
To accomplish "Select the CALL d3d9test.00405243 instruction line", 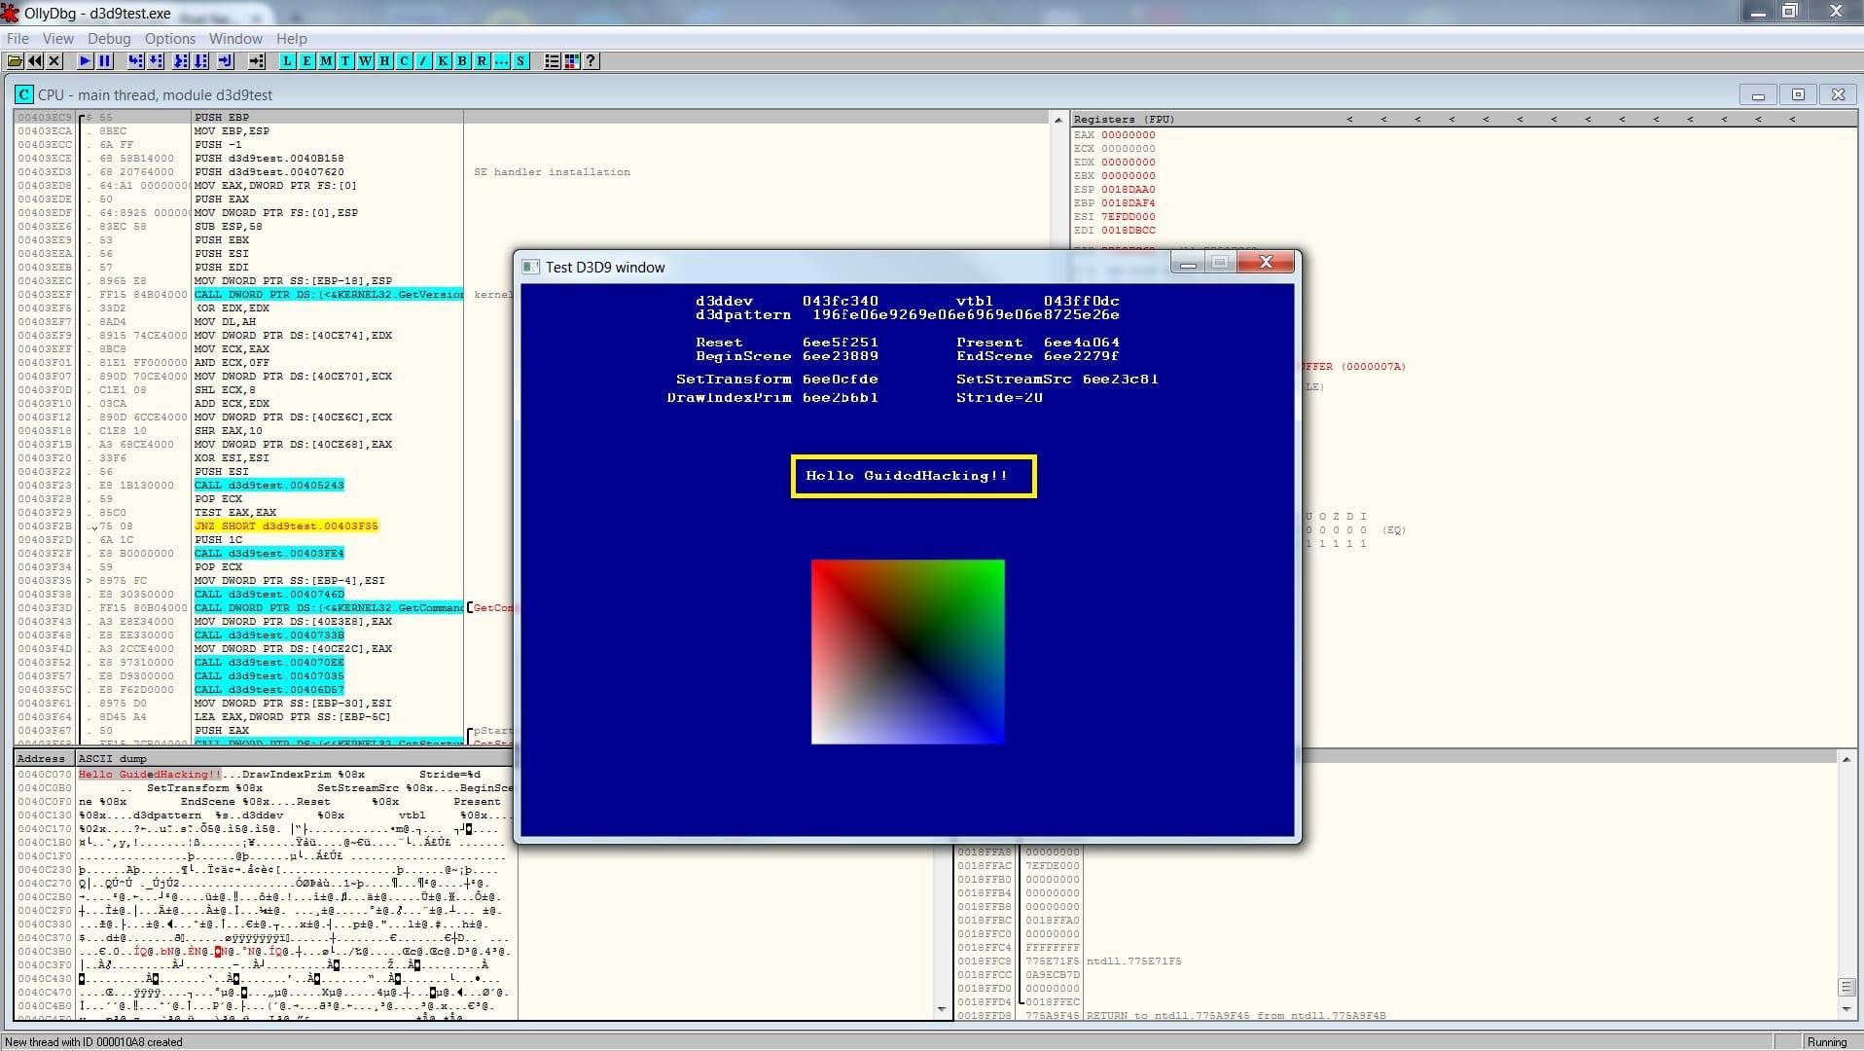I will tap(269, 485).
